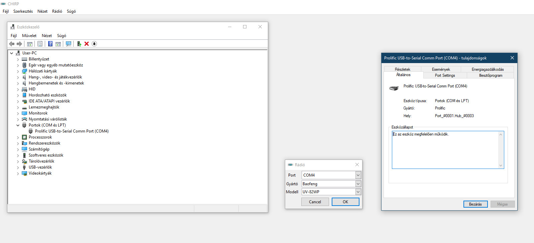The width and height of the screenshot is (534, 243).
Task: Click OK in the Rádió dialog
Action: pyautogui.click(x=345, y=202)
